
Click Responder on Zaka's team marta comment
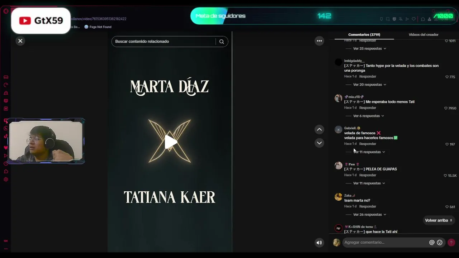pyautogui.click(x=368, y=206)
